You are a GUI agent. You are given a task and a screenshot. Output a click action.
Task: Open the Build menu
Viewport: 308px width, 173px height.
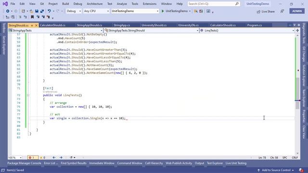pyautogui.click(x=65, y=4)
